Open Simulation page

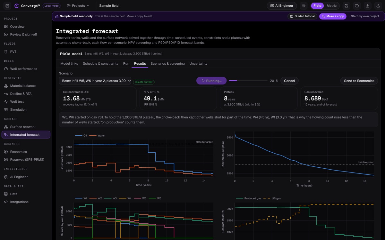pyautogui.click(x=26, y=109)
